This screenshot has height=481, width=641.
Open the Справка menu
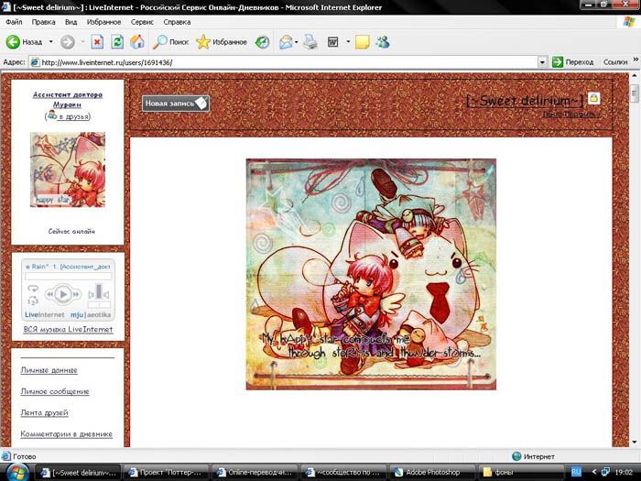pos(177,22)
